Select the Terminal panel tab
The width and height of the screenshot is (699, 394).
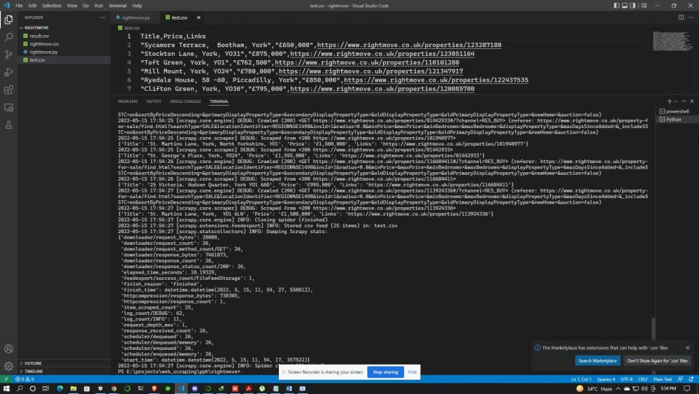click(219, 101)
